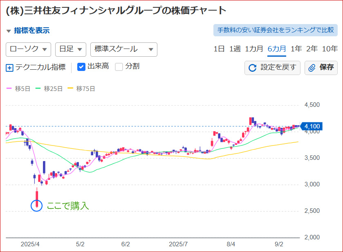The width and height of the screenshot is (343, 252).
Task: Click the pink 移5日 legend color marker
Action: [9, 88]
